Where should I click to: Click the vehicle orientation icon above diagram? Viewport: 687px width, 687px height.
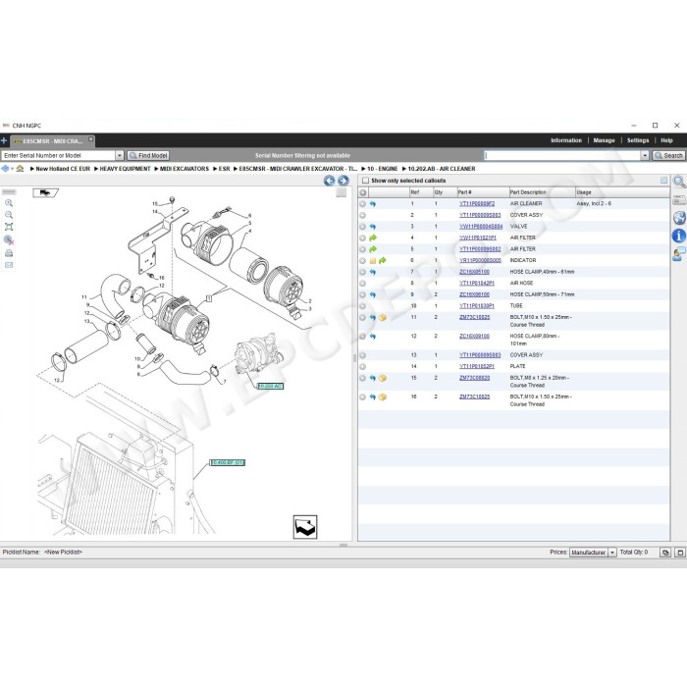[x=45, y=192]
